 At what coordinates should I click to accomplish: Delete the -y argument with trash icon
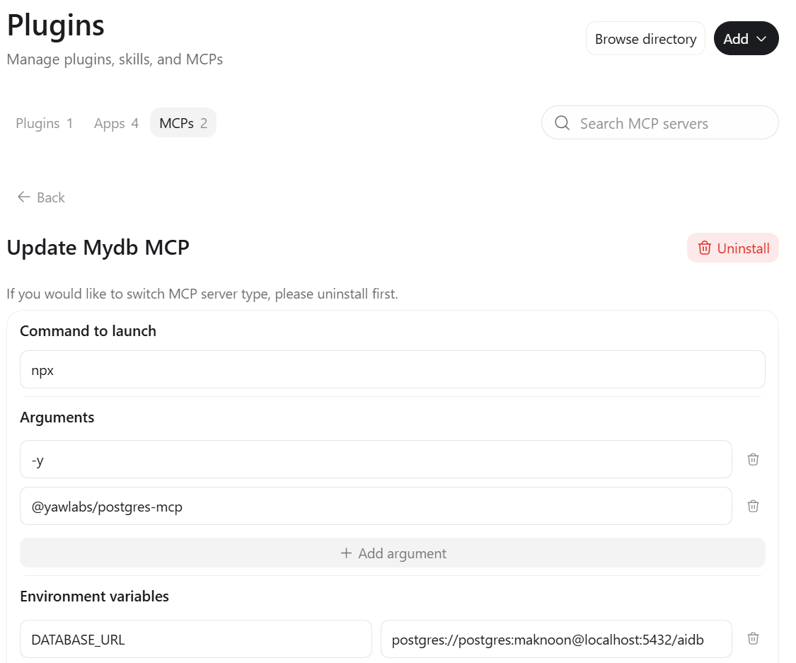click(x=753, y=459)
